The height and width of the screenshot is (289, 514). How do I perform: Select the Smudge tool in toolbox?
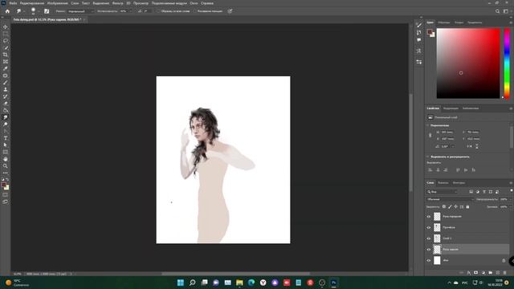point(6,117)
